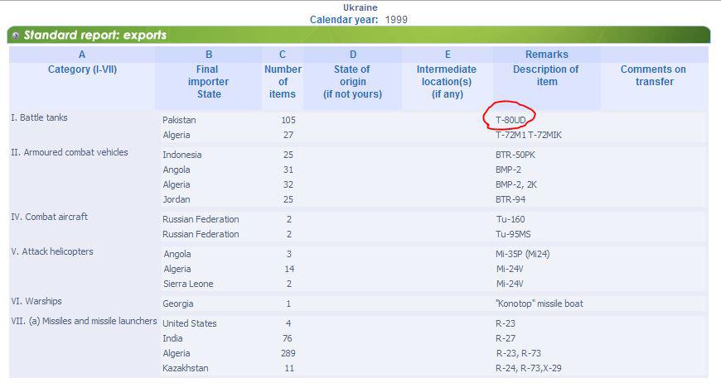Viewport: 721px width, 392px height.
Task: Select the "Konotop" missile boat description
Action: pos(540,304)
